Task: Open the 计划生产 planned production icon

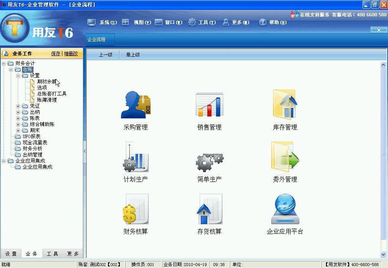Action: pyautogui.click(x=135, y=157)
